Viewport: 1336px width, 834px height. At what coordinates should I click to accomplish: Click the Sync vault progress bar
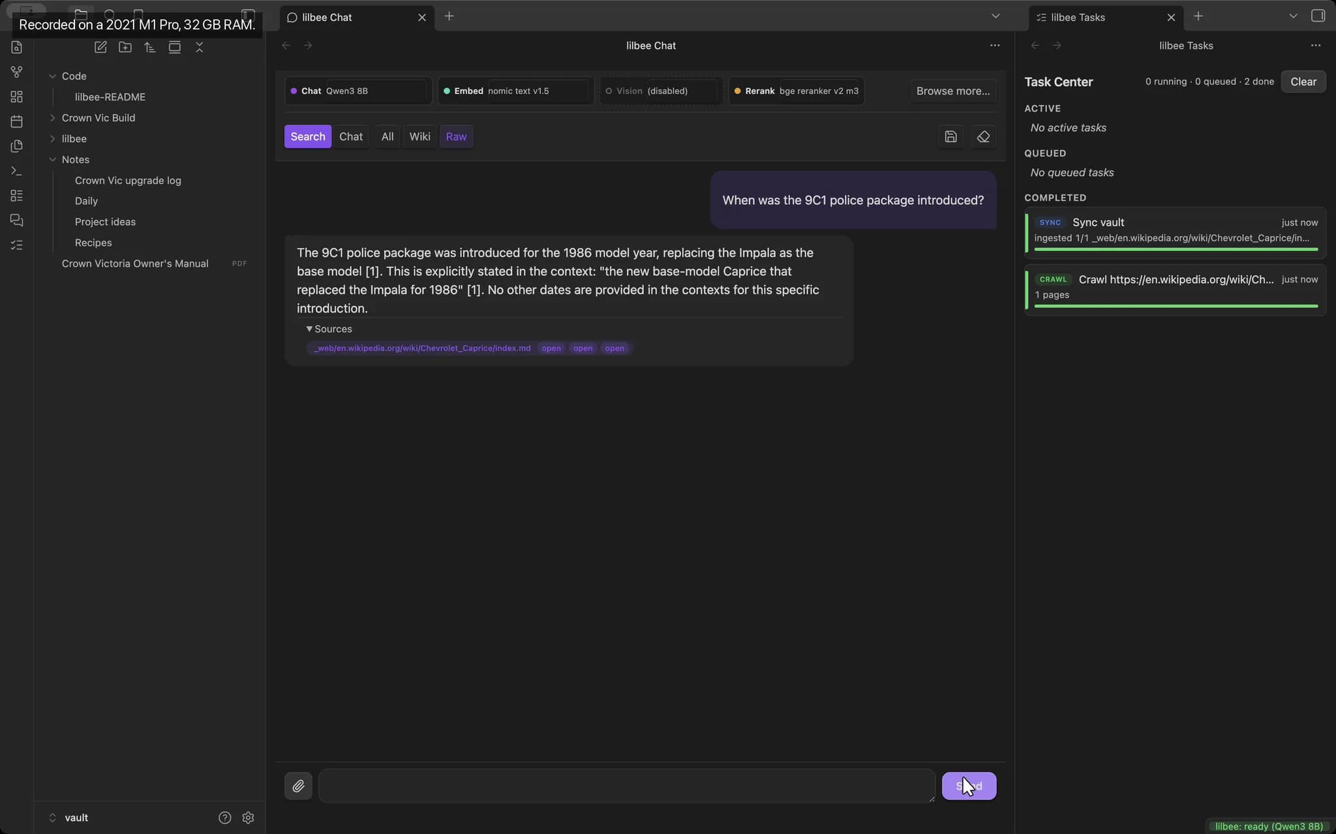1176,249
